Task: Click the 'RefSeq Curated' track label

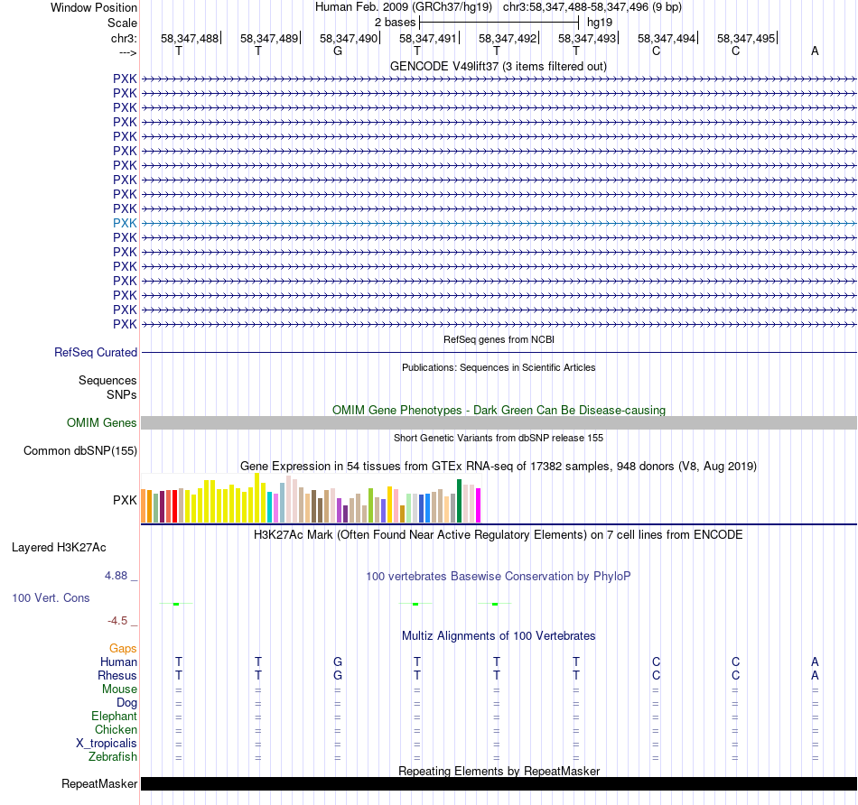Action: click(96, 352)
